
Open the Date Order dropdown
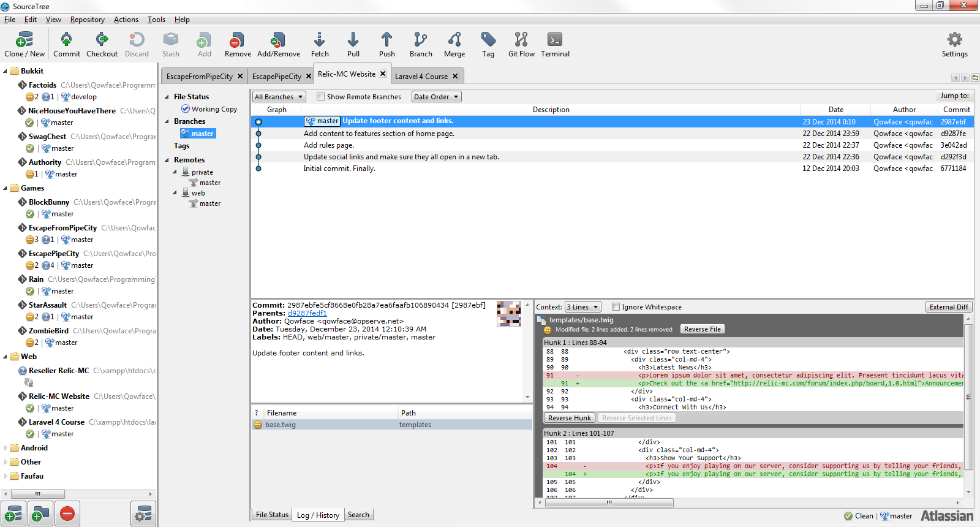(436, 97)
